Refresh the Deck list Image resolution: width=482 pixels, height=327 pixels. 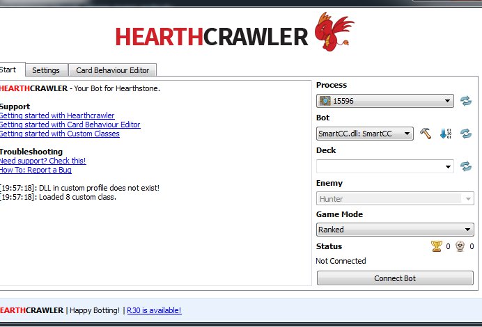pos(466,166)
